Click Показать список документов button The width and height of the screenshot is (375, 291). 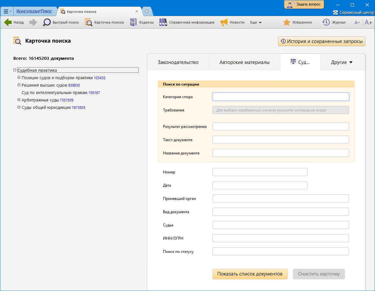250,274
